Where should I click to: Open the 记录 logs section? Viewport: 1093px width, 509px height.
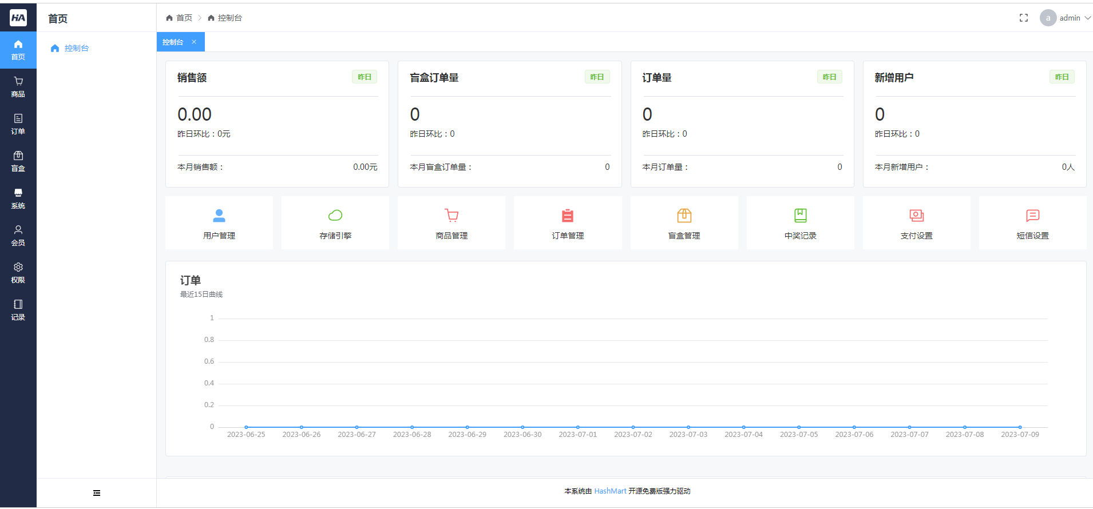18,310
